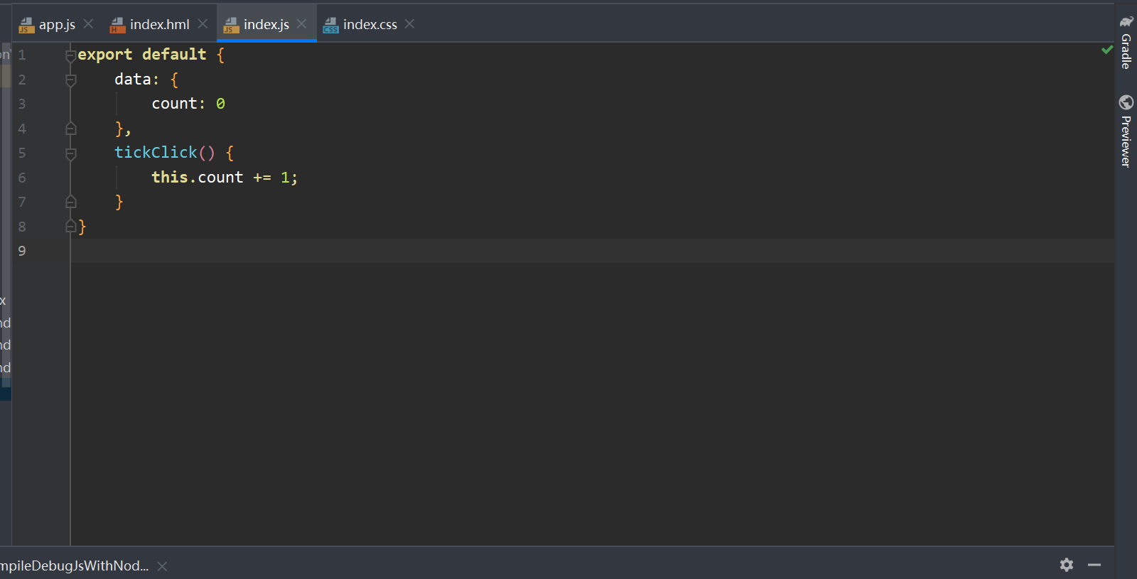Click line number 3 in the gutter
The image size is (1137, 579).
[22, 104]
